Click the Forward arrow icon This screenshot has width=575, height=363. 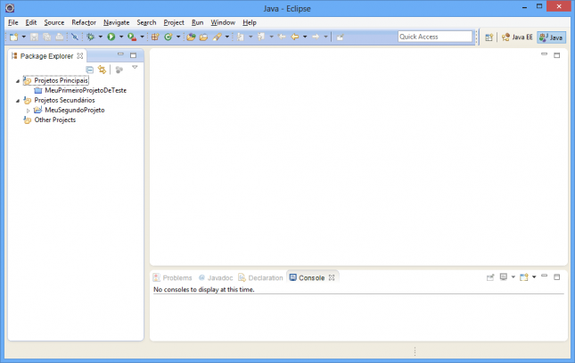pyautogui.click(x=316, y=37)
